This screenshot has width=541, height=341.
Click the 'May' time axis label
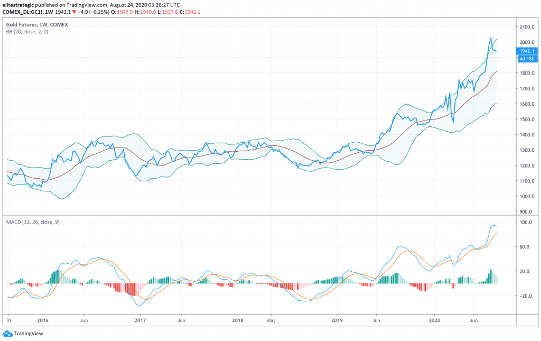pos(271,320)
